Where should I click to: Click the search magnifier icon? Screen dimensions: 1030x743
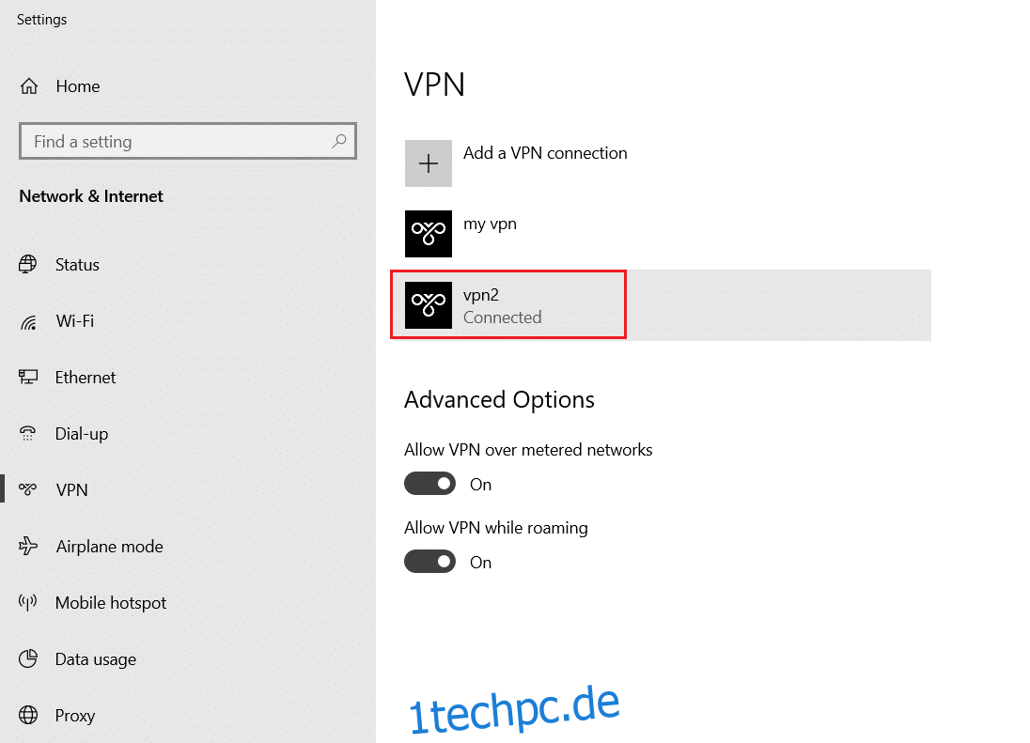coord(339,141)
